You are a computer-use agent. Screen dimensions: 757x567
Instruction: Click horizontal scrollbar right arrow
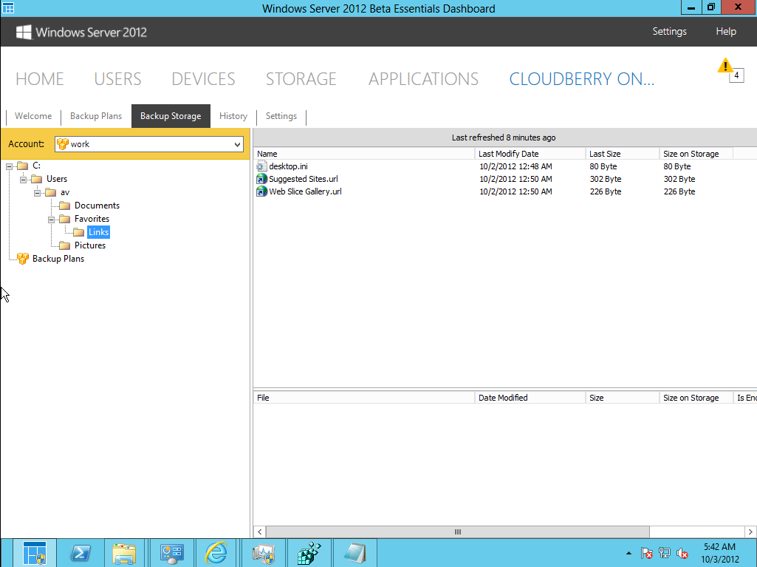pos(750,532)
